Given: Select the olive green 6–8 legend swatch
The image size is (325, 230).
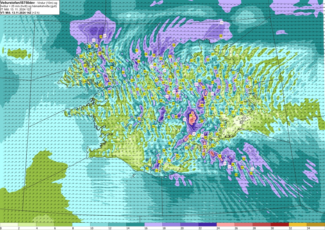Looking at the screenshot, I should pyautogui.click(x=63, y=224).
